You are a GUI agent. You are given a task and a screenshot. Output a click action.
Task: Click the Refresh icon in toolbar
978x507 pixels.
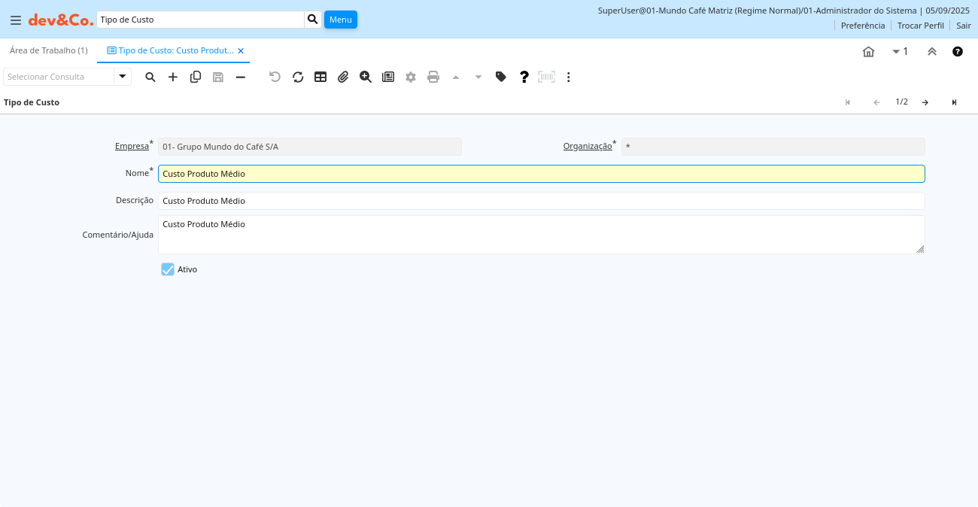pos(298,77)
